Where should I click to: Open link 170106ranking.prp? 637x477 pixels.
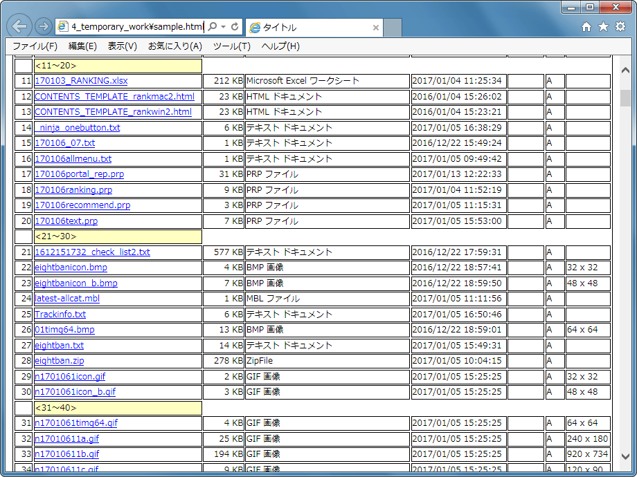pyautogui.click(x=73, y=190)
